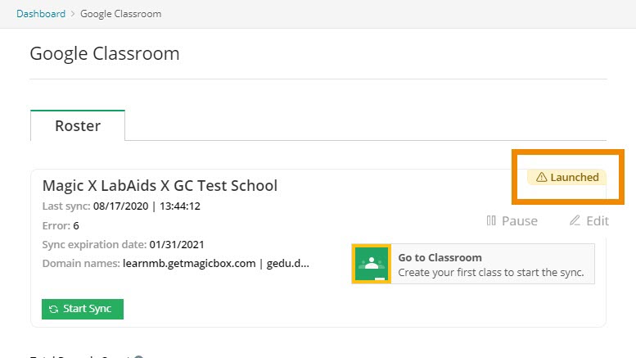Click the 'Create your first class' description
This screenshot has height=358, width=636.
pyautogui.click(x=491, y=272)
